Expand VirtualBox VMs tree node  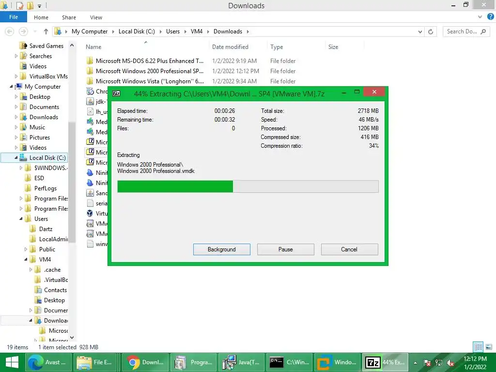tap(16, 76)
